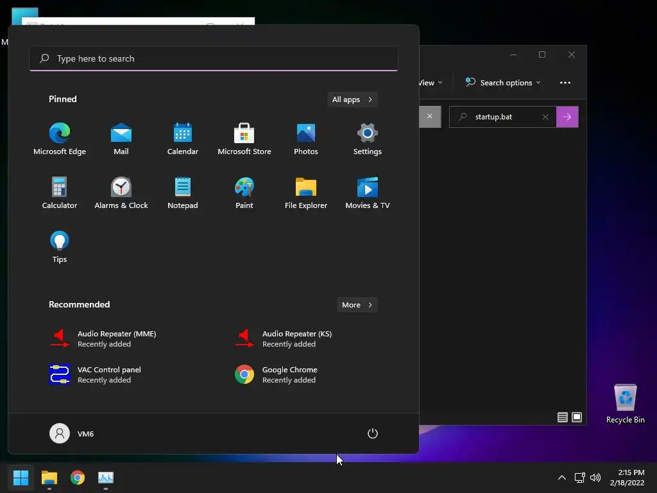The height and width of the screenshot is (493, 657).
Task: Open the See more ellipsis menu in Explorer
Action: tap(565, 83)
